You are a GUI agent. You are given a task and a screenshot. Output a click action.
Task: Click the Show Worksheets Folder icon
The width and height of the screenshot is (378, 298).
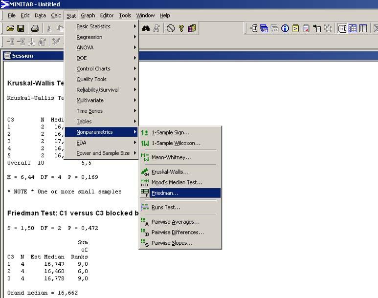(264, 28)
